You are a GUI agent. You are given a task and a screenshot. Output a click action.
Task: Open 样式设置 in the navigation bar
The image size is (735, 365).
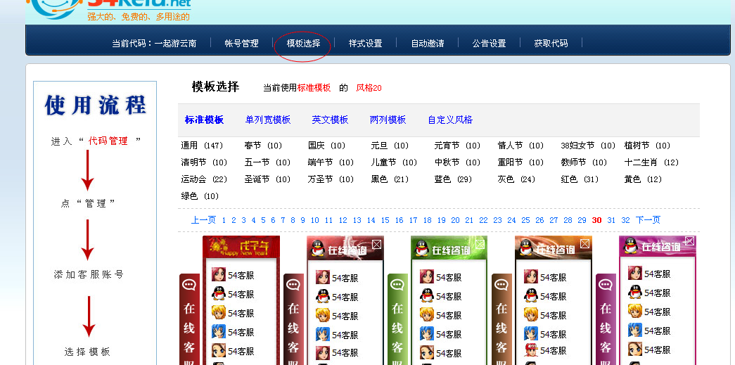click(365, 44)
